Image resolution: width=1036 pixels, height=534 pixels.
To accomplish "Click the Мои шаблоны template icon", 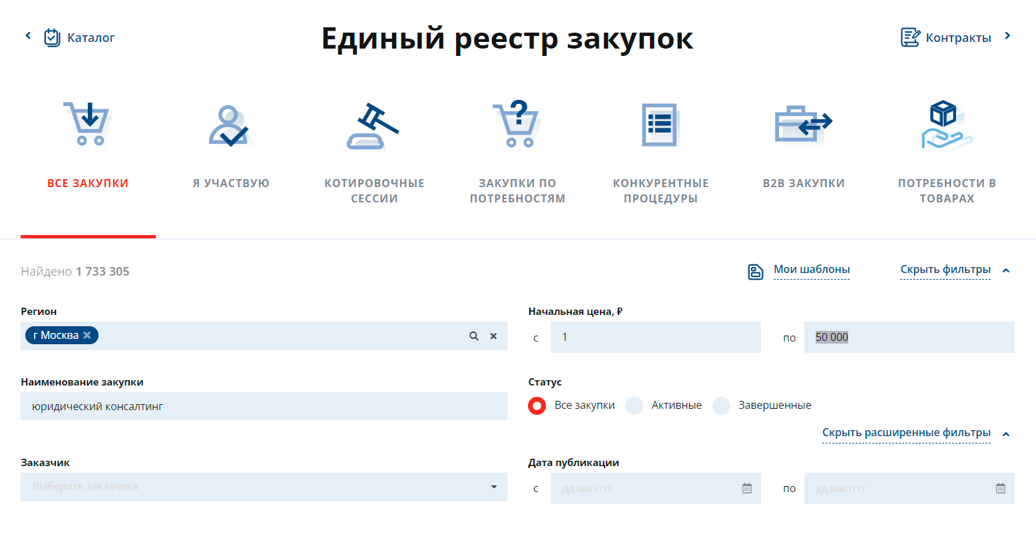I will coord(756,272).
